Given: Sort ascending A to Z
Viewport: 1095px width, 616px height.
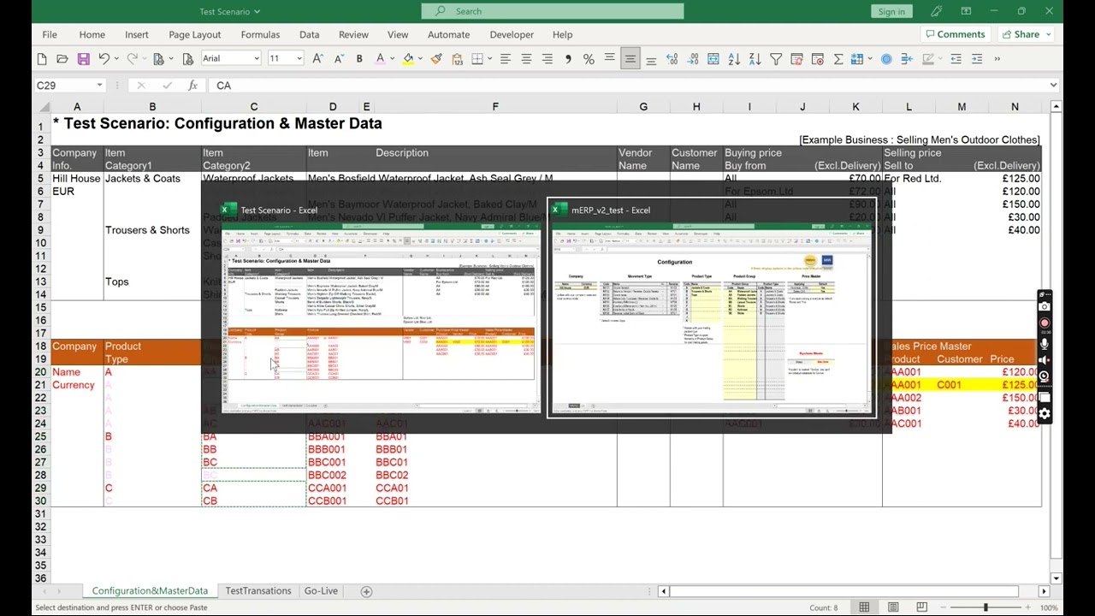Looking at the screenshot, I should (x=734, y=59).
